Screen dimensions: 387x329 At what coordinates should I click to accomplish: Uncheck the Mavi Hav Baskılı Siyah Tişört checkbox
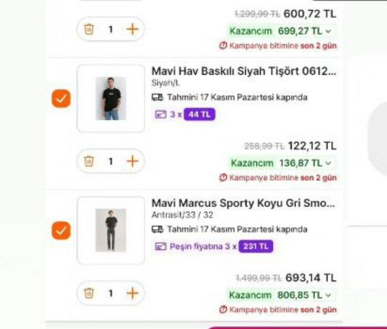coord(61,99)
